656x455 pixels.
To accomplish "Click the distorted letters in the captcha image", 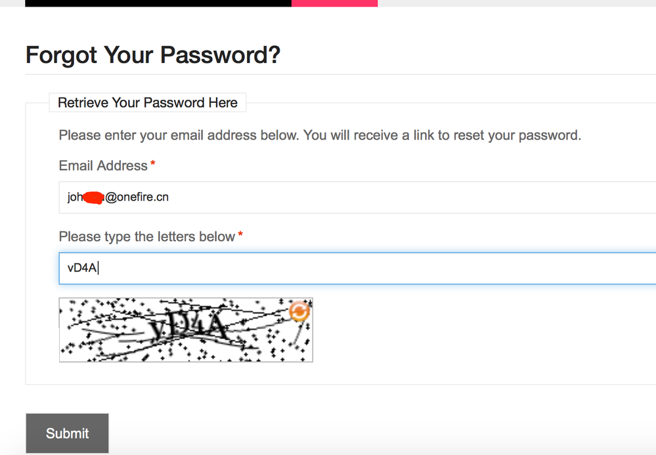I will pyautogui.click(x=190, y=328).
